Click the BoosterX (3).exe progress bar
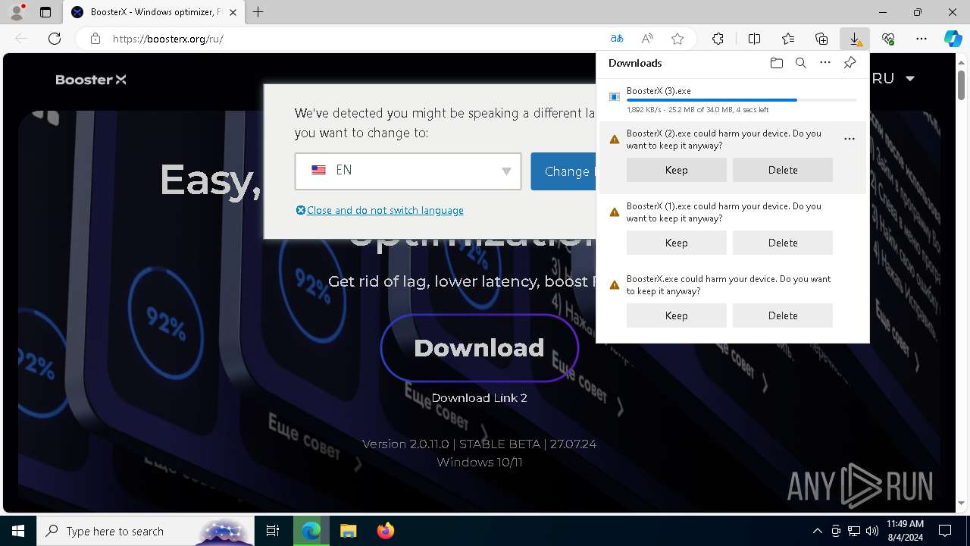970x546 pixels. 742,100
